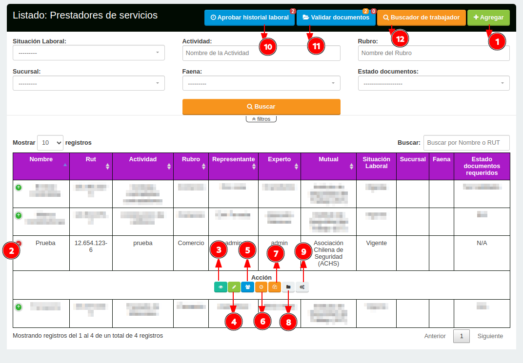
Task: Click the Sucursal column header
Action: coord(413,166)
